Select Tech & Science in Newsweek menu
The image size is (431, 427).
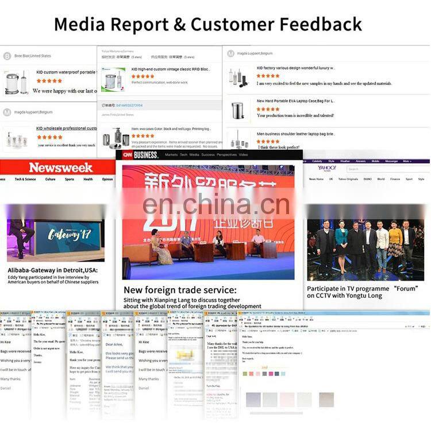(x=25, y=179)
